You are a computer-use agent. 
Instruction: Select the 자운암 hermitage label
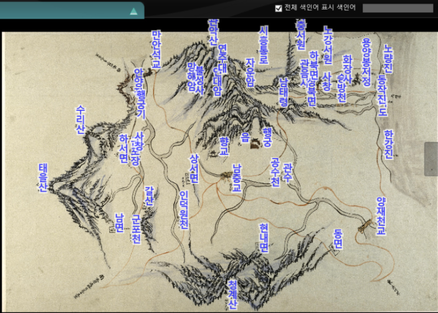click(x=250, y=72)
